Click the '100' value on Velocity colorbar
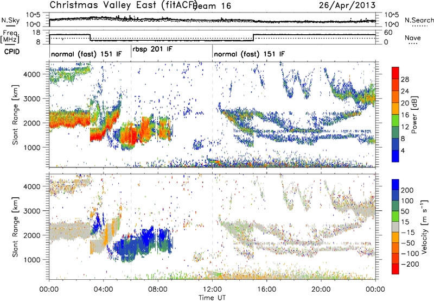This screenshot has height=301, width=434. (x=407, y=201)
